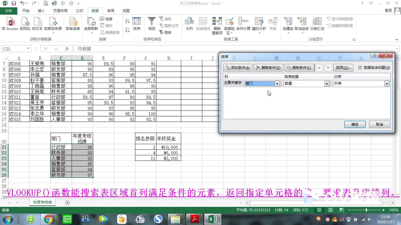Enable the 数据包含标题 checkbox
401x225 pixels.
click(360, 68)
